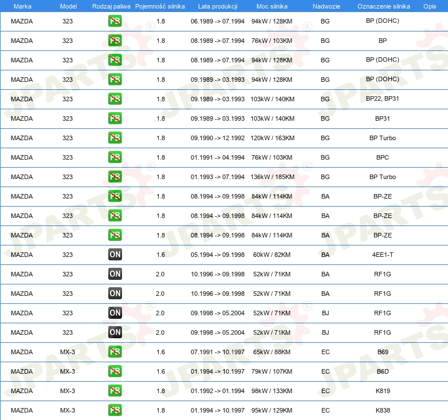Click MX-3 model in B69 row
Image resolution: width=448 pixels, height=420 pixels.
tap(68, 352)
